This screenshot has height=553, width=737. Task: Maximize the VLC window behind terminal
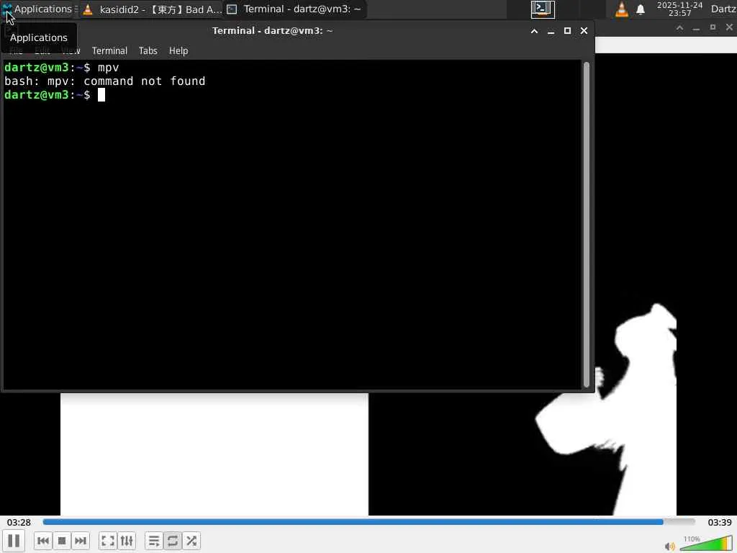[713, 28]
